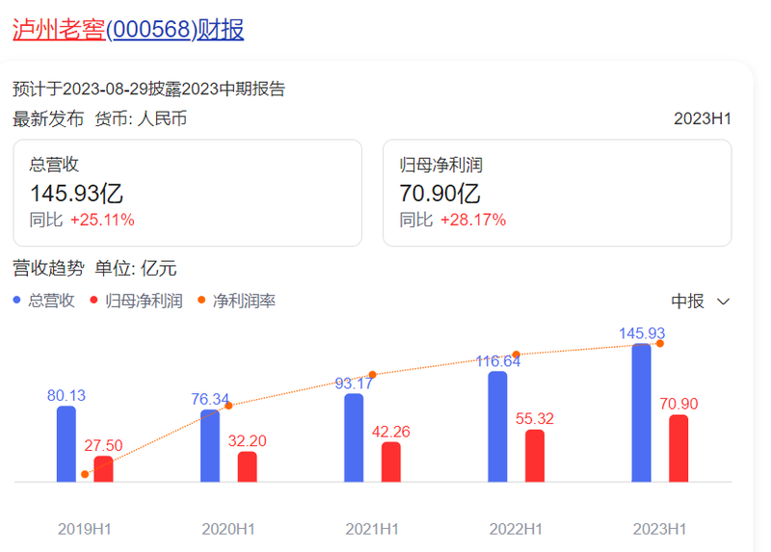Expand the 中报 report-type dropdown

[x=701, y=302]
